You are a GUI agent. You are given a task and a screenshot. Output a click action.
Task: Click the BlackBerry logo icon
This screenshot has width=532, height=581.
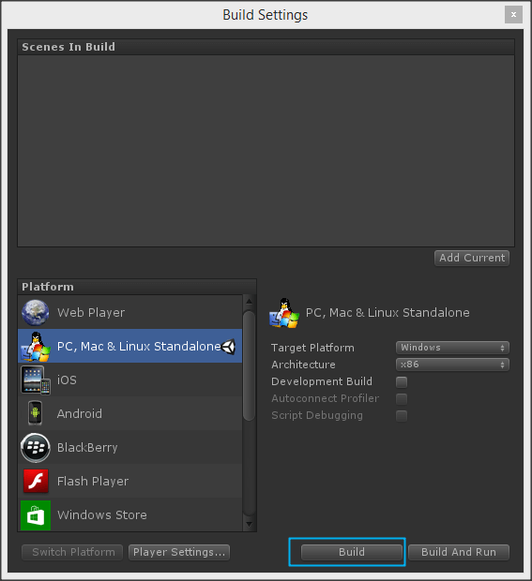tap(36, 448)
